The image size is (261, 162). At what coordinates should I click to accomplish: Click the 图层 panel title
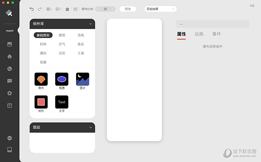pos(37,127)
